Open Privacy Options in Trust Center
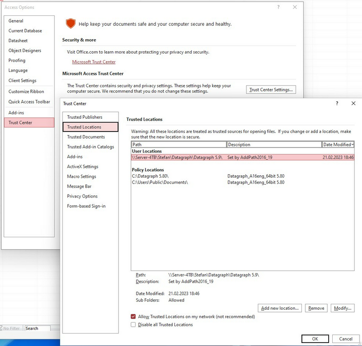Viewport: 362px width, 346px height. pyautogui.click(x=82, y=196)
